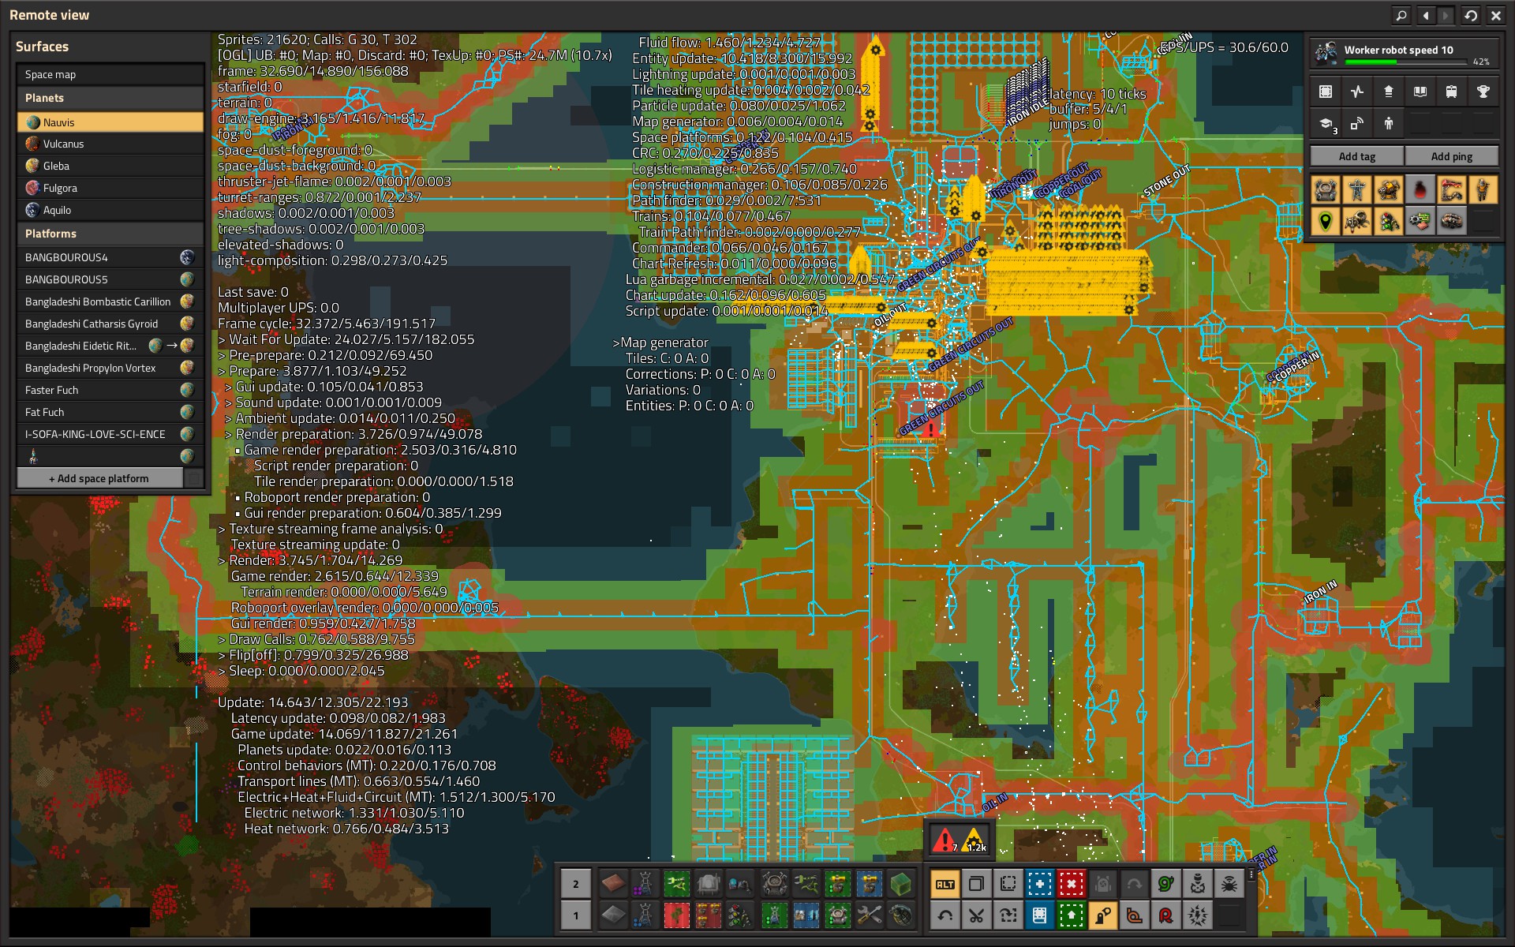Open shortcut bar options three dots
1515x947 pixels.
tap(1251, 874)
